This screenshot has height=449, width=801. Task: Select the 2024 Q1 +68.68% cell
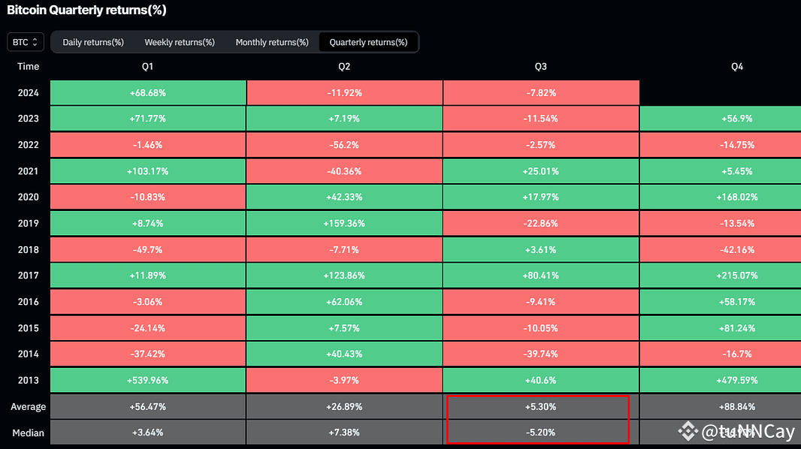[x=148, y=93]
